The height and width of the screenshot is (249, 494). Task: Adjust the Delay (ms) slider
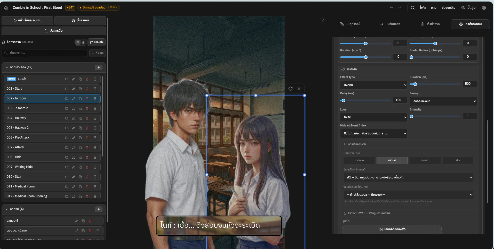point(365,100)
